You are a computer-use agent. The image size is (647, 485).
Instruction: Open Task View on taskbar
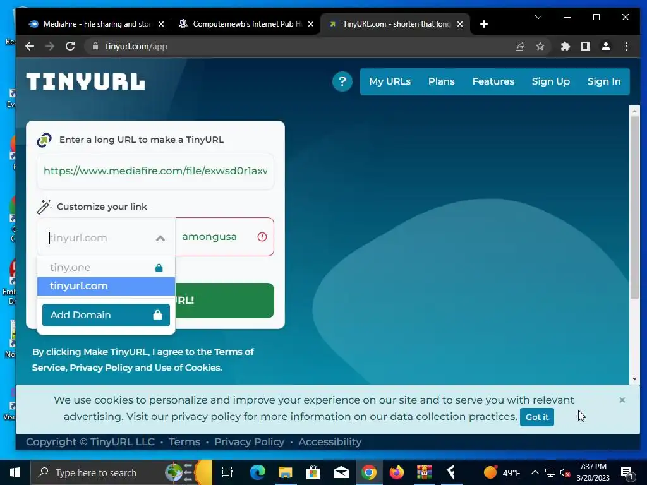coord(227,472)
